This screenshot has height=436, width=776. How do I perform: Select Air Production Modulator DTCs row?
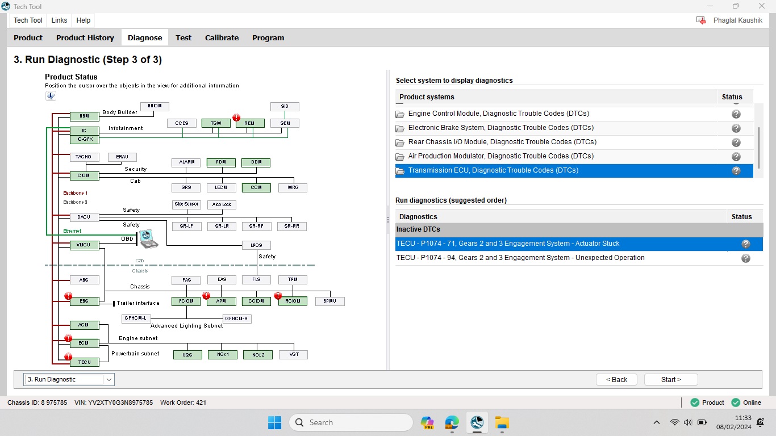[574, 156]
